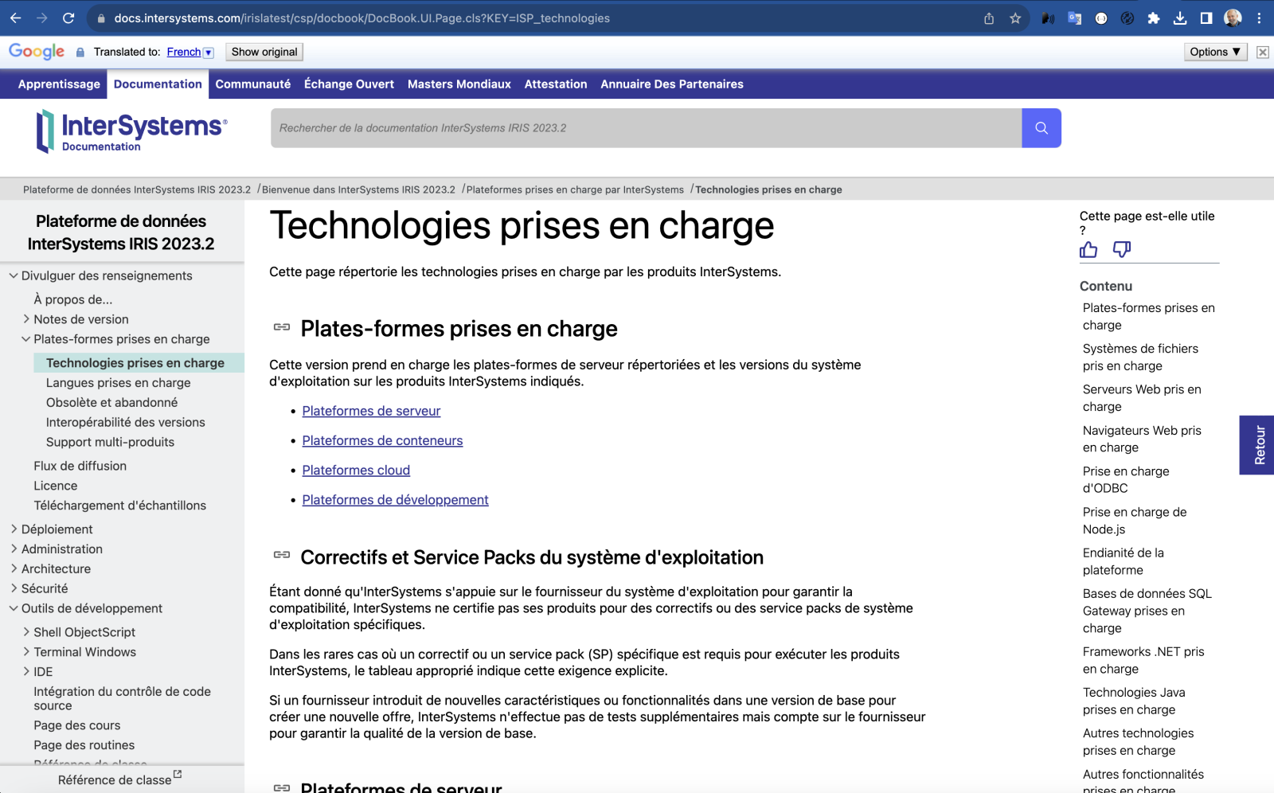Expand the Notes de version node

coord(26,319)
